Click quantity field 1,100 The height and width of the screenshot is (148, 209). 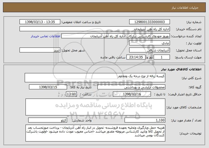pos(145,120)
